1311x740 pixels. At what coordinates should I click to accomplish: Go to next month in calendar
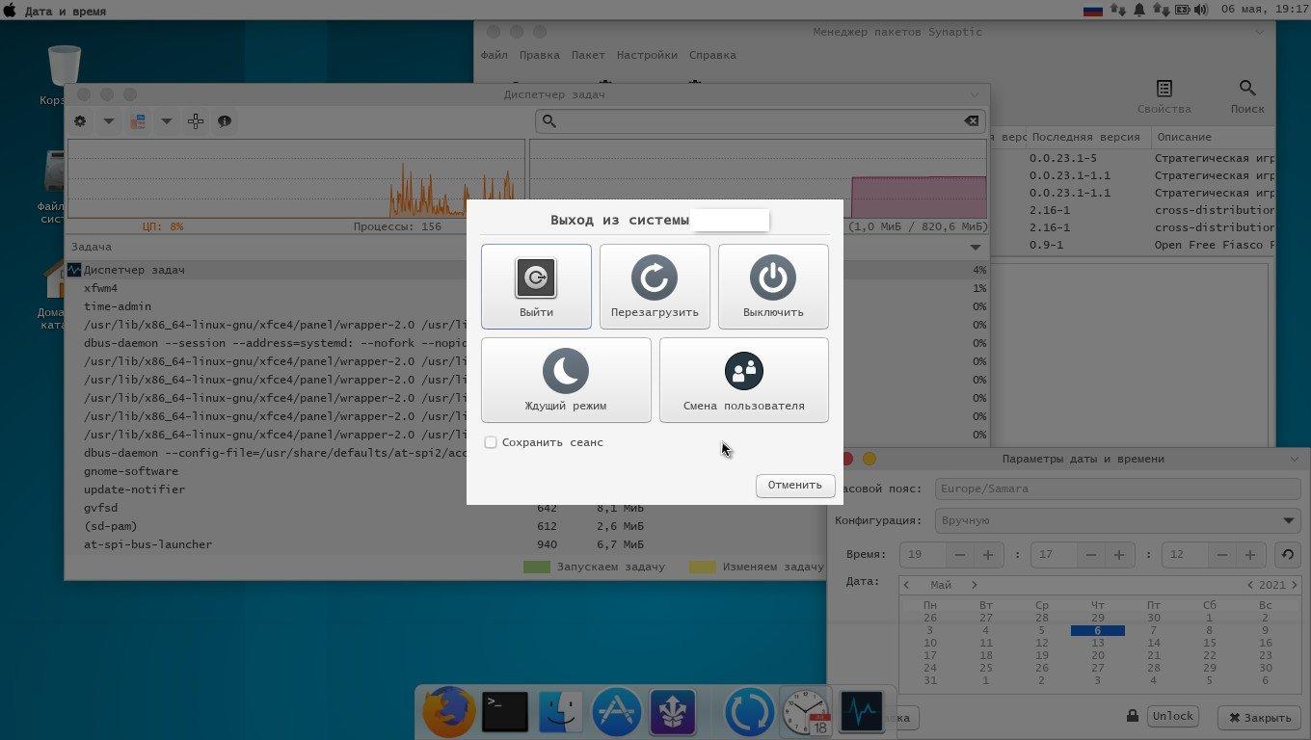975,585
